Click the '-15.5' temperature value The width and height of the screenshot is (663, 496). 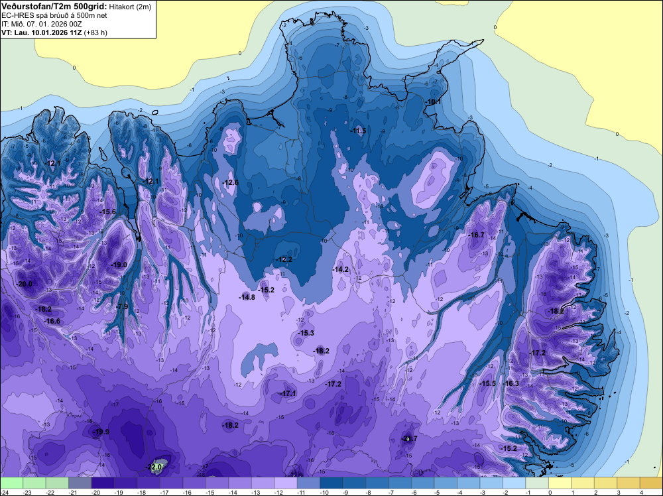[487, 383]
